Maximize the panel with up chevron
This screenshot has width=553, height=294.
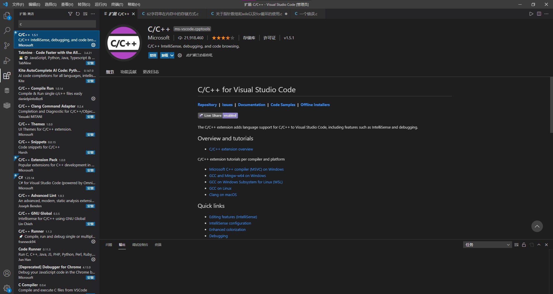[x=539, y=245]
